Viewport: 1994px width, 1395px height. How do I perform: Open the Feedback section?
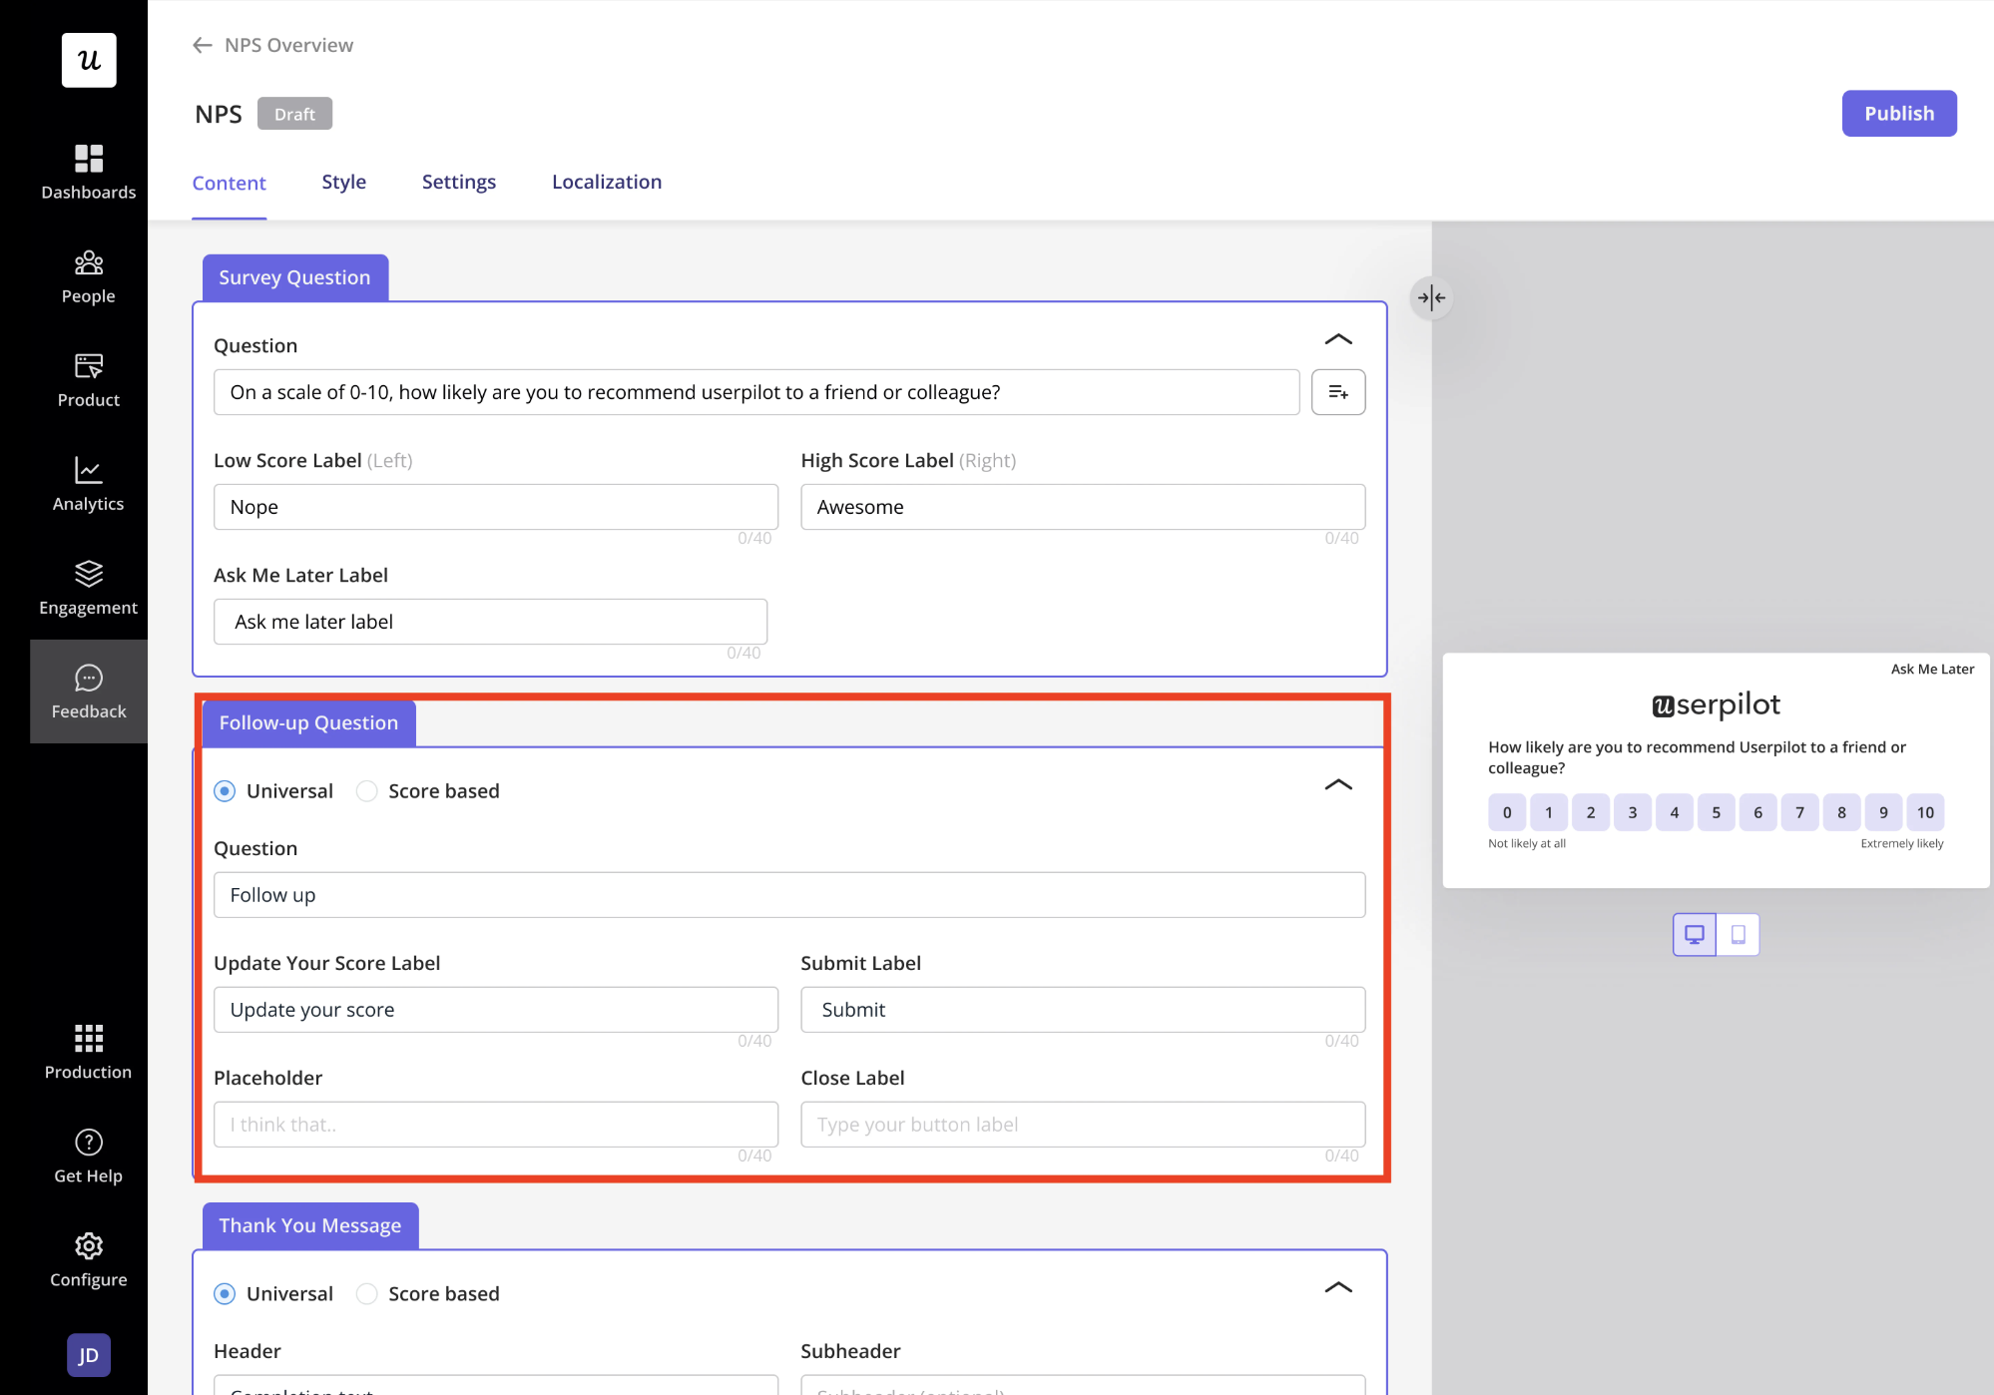click(x=89, y=692)
